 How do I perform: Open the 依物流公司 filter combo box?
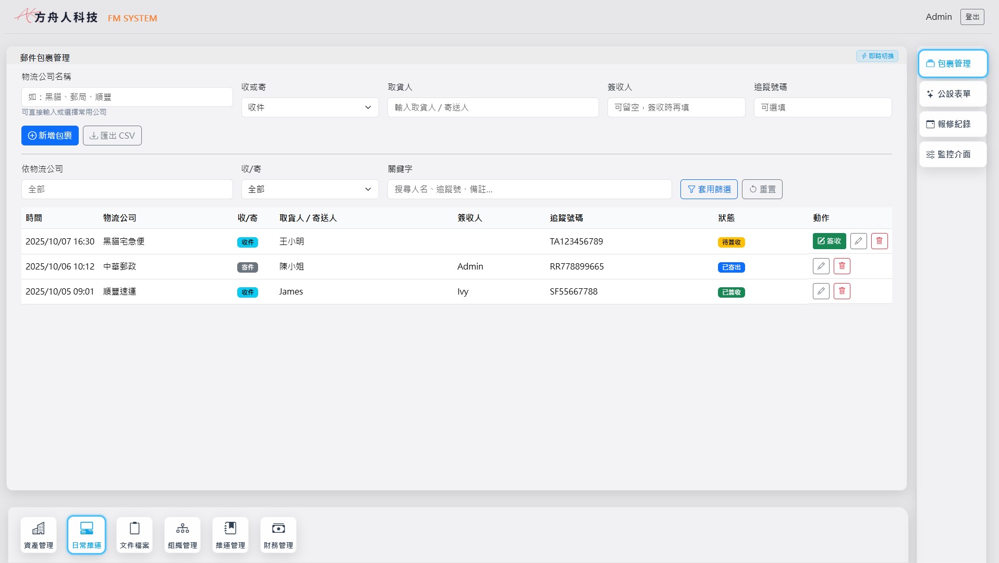[x=127, y=189]
